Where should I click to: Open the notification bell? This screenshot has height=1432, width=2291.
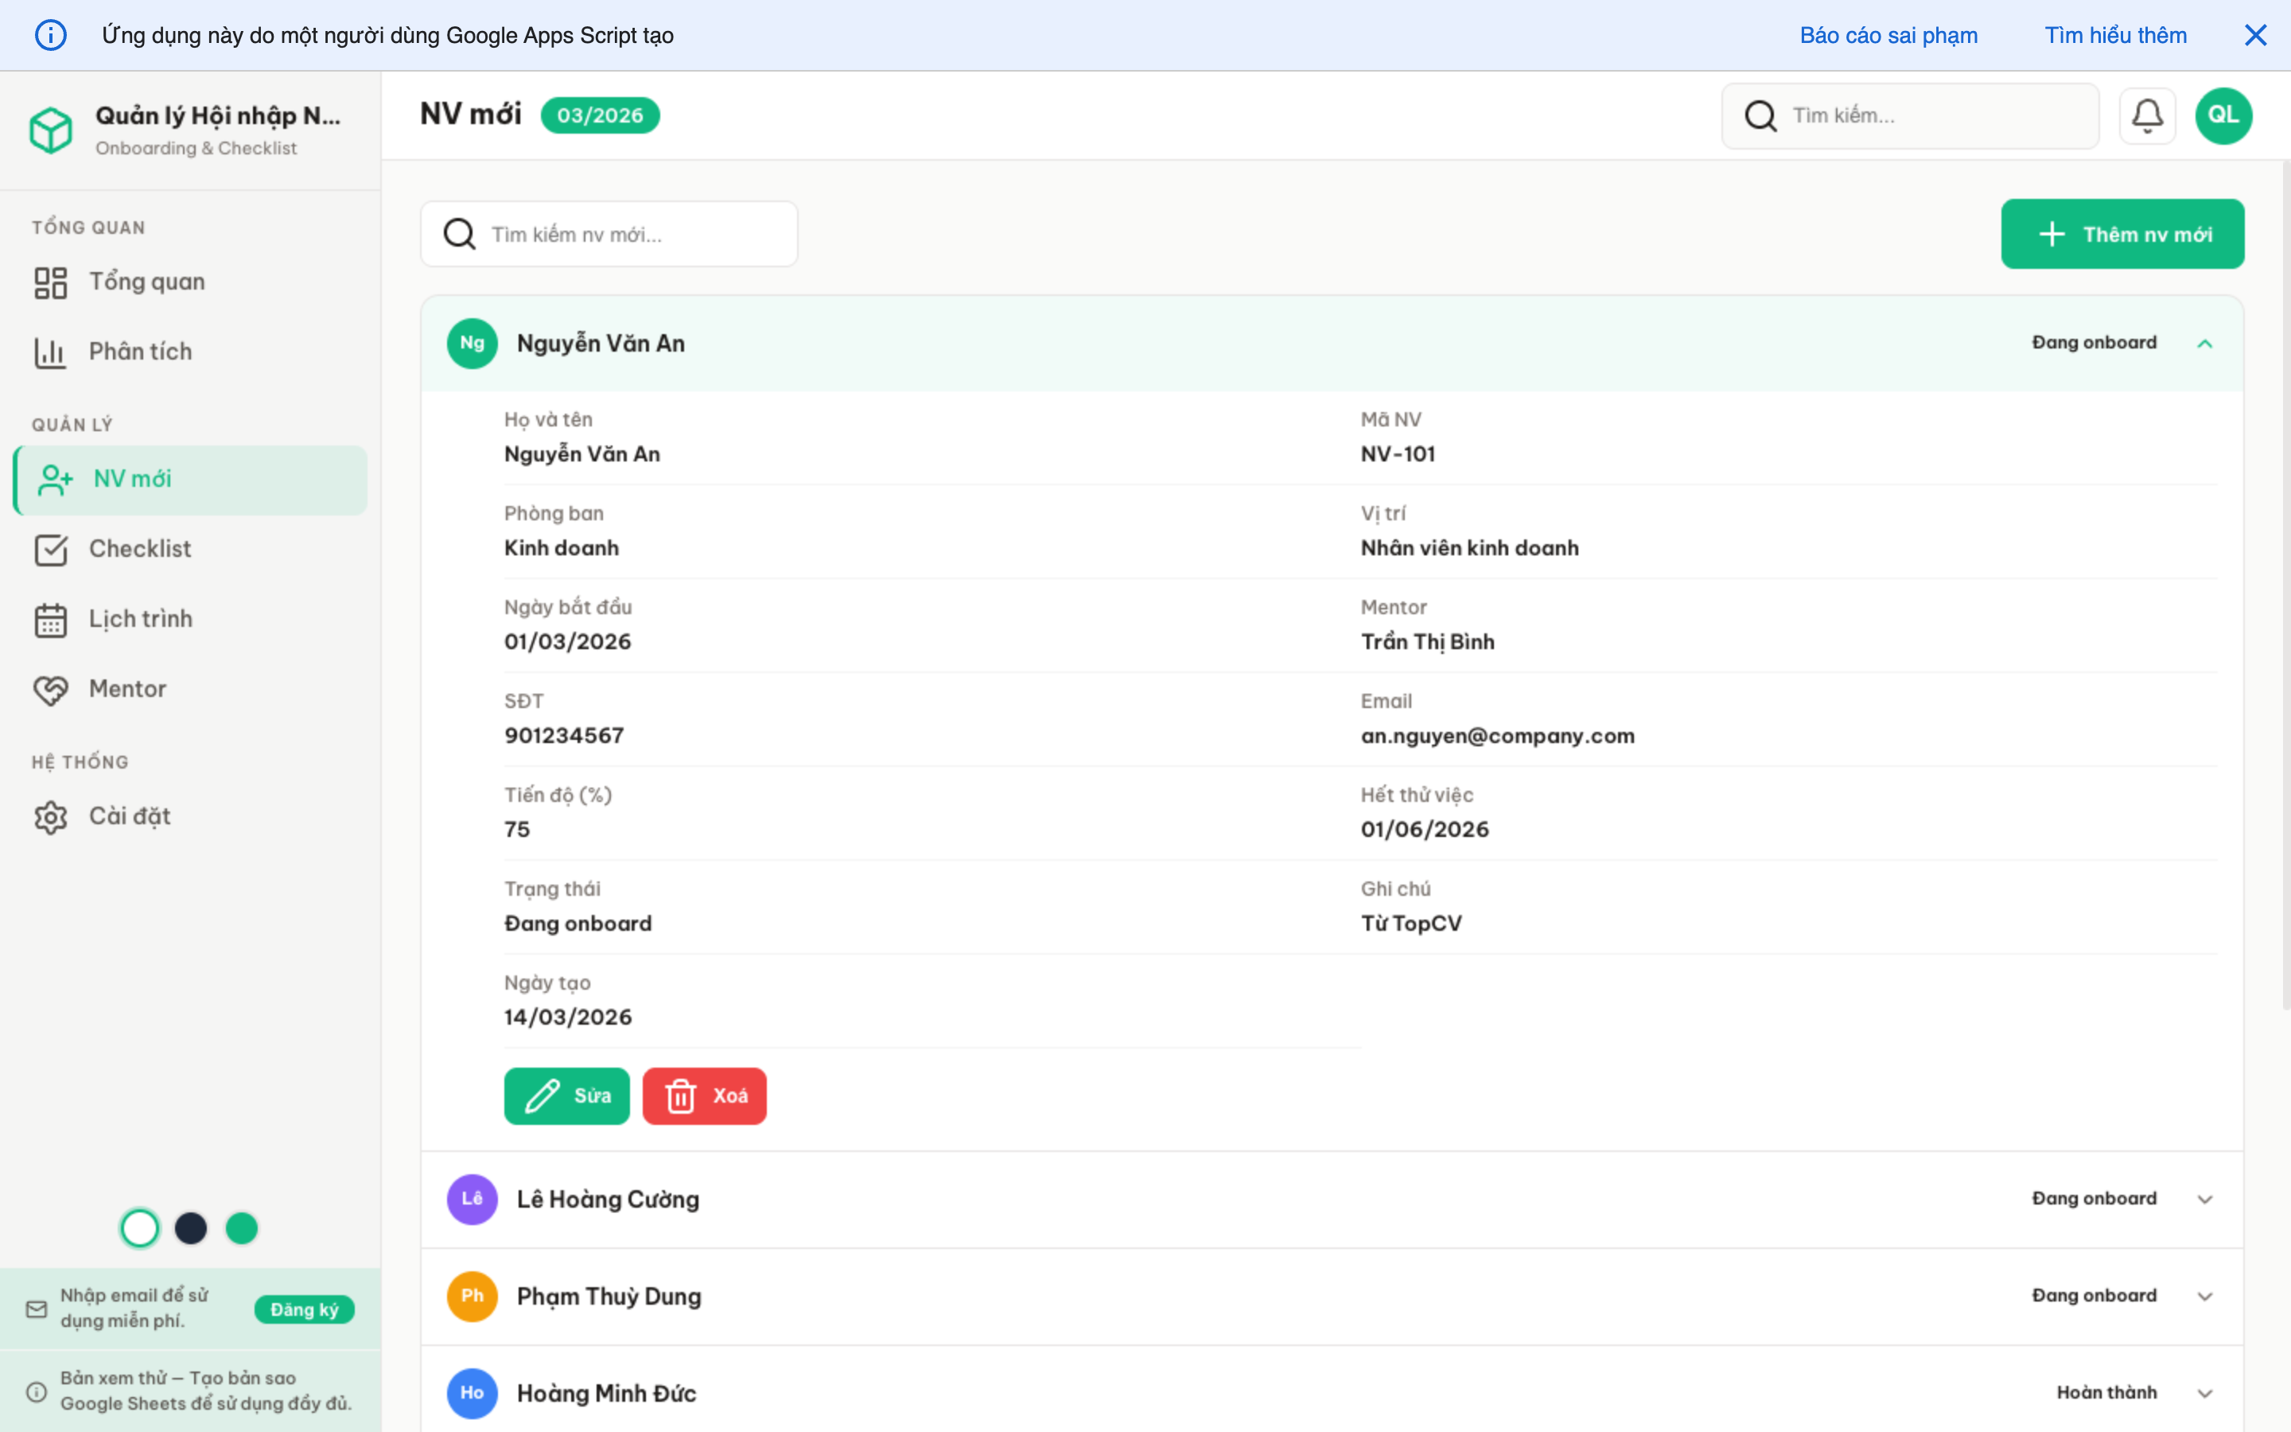click(2147, 115)
